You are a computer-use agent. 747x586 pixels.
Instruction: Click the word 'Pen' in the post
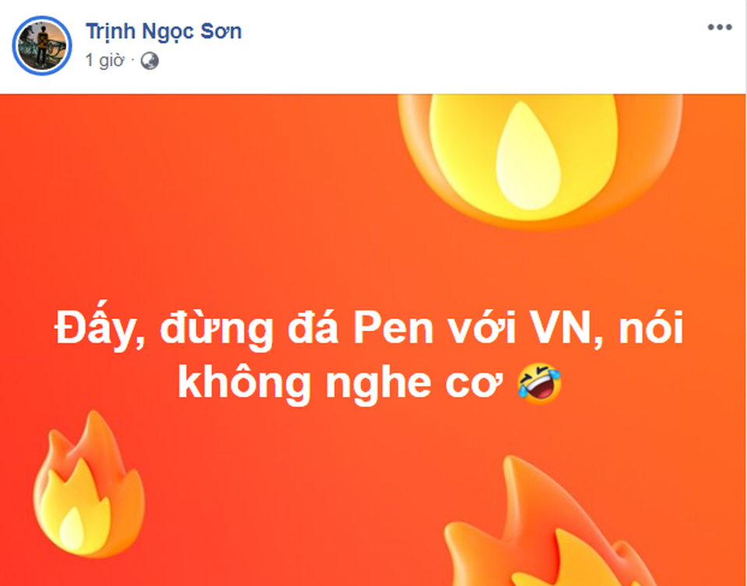pos(393,328)
